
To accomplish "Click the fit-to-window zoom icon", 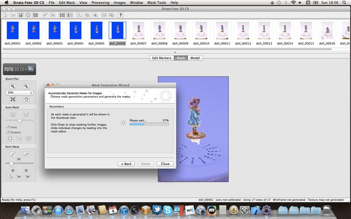I will tap(13, 99).
